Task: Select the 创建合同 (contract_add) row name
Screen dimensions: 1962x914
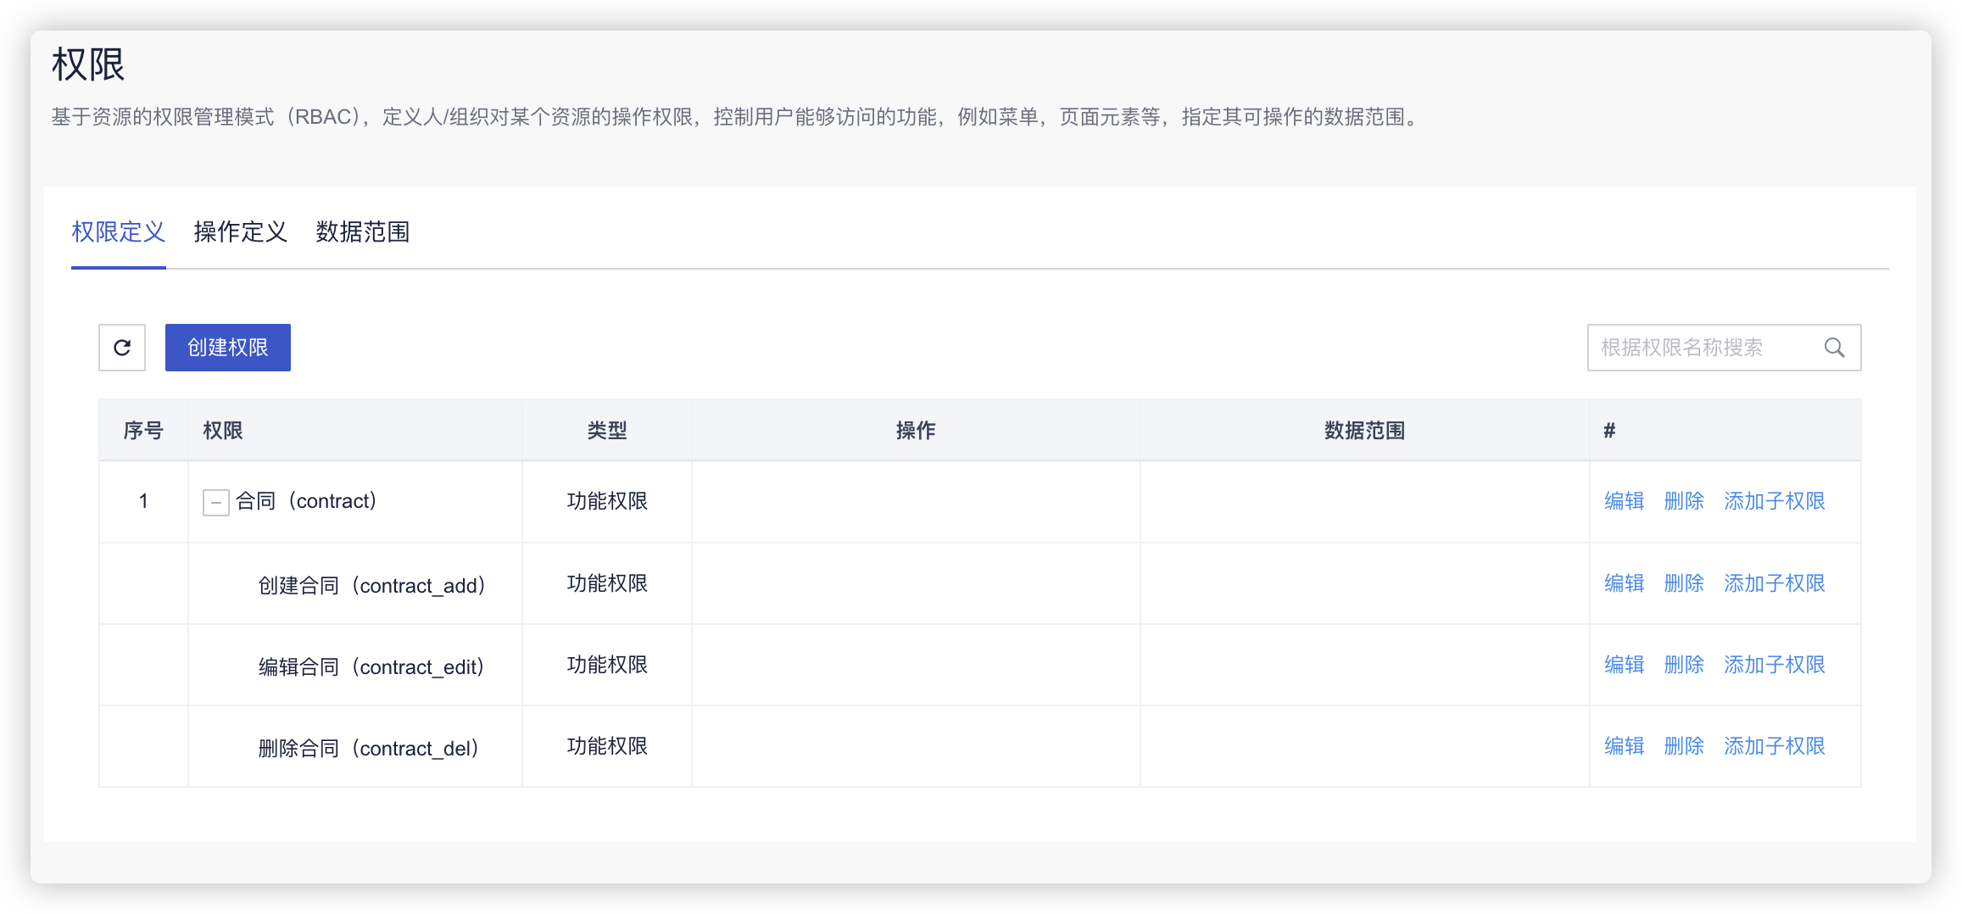Action: pos(371,585)
